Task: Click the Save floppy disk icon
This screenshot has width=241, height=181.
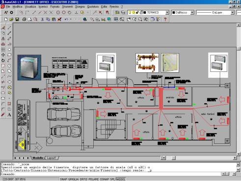Action: pyautogui.click(x=17, y=19)
